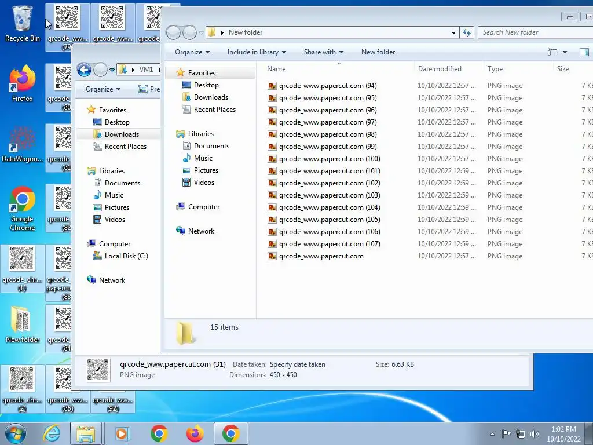Click recent pages dropdown in VM1 window
The height and width of the screenshot is (445, 593).
tap(112, 70)
